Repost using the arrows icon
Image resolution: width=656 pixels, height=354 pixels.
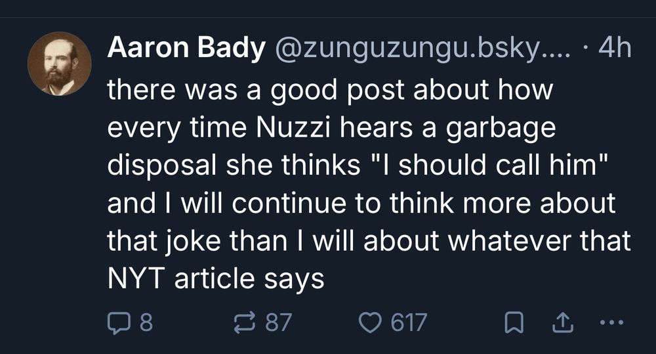tap(245, 322)
